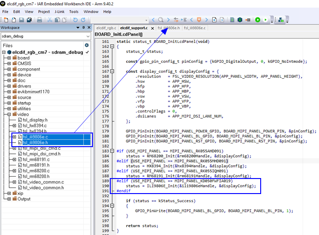Switch to the fsl_ili9806e.h tab
Viewport: 319px width, 235px height.
pyautogui.click(x=169, y=28)
